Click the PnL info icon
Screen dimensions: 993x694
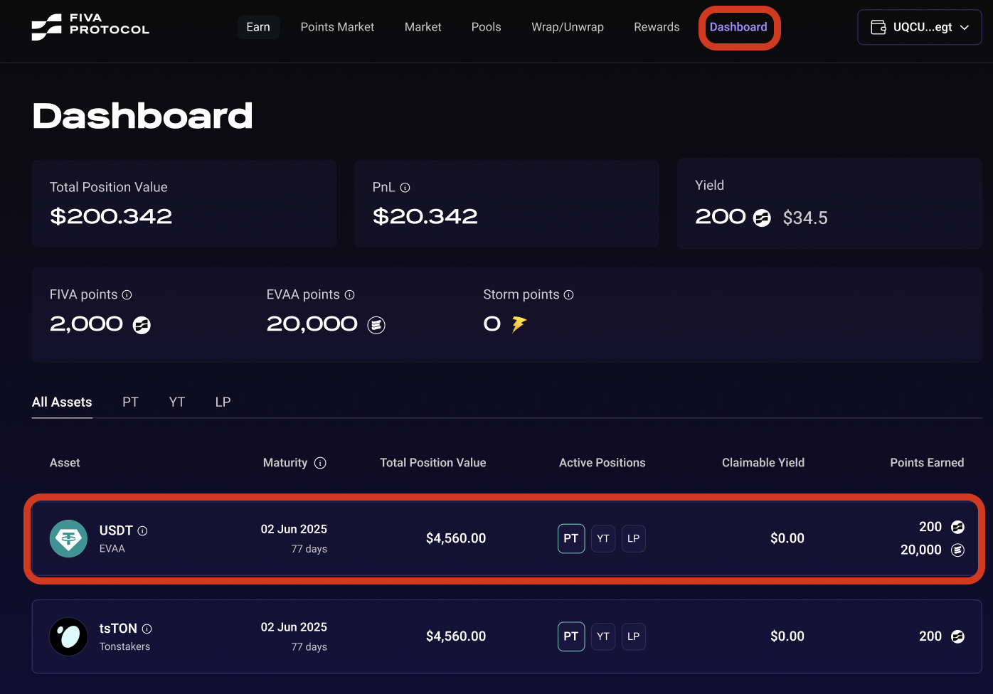[405, 188]
